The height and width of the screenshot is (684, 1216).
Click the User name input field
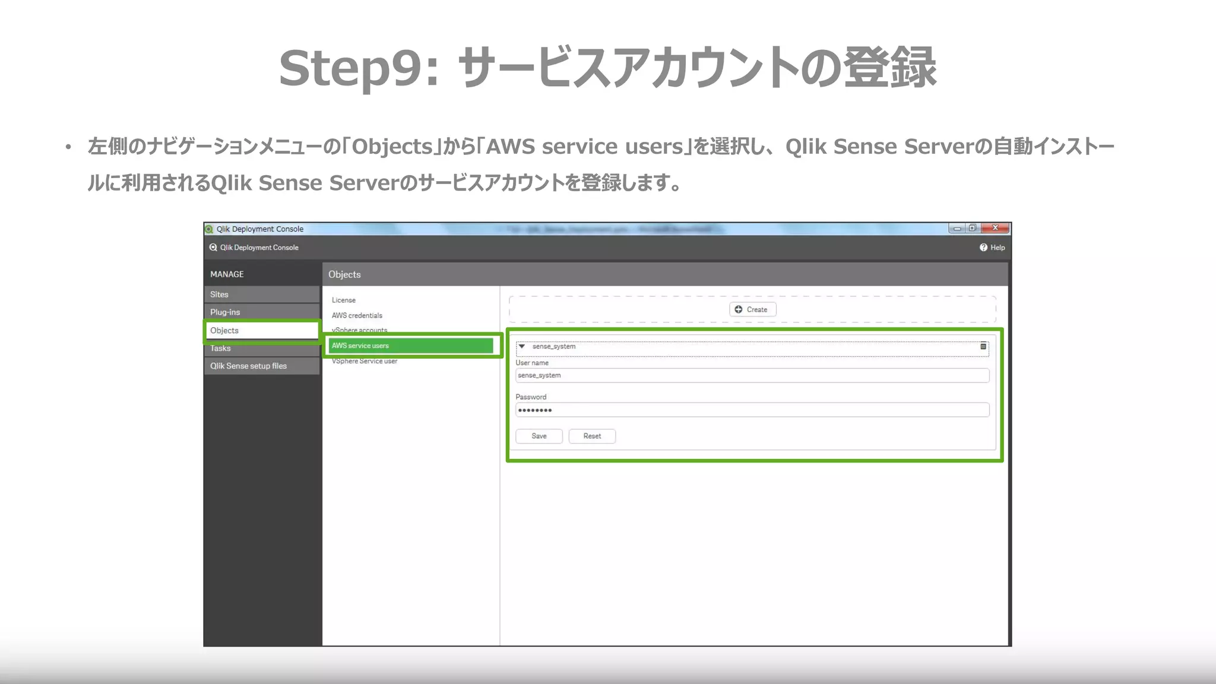[752, 375]
